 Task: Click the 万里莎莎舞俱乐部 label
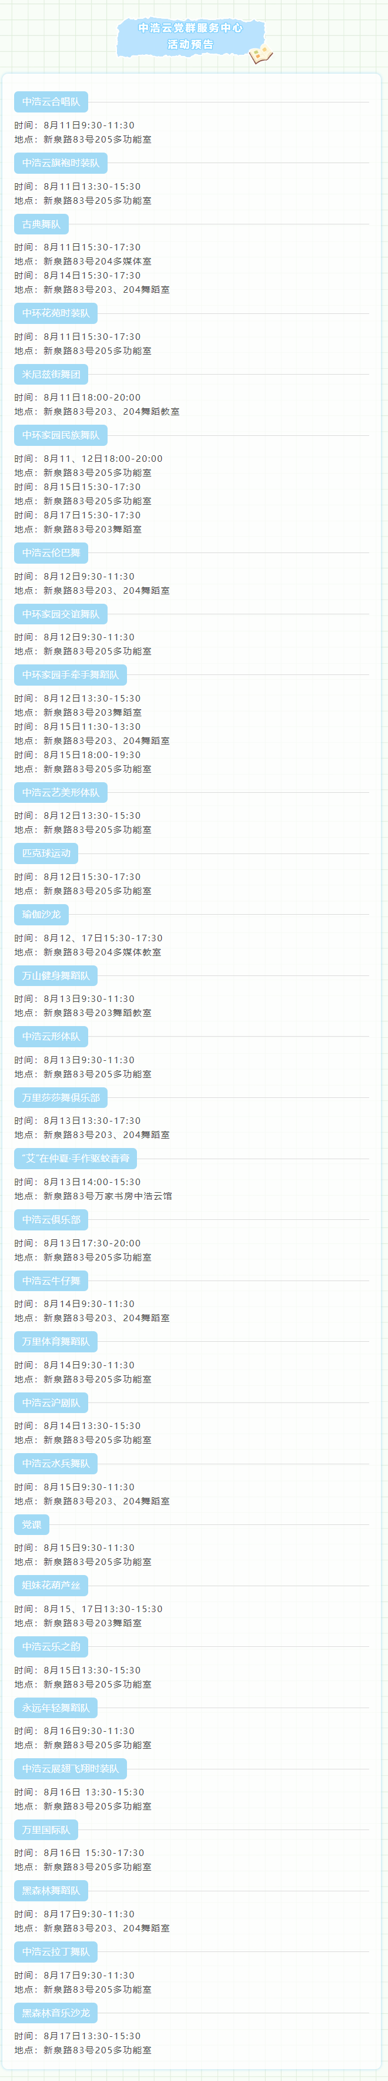pos(61,1098)
